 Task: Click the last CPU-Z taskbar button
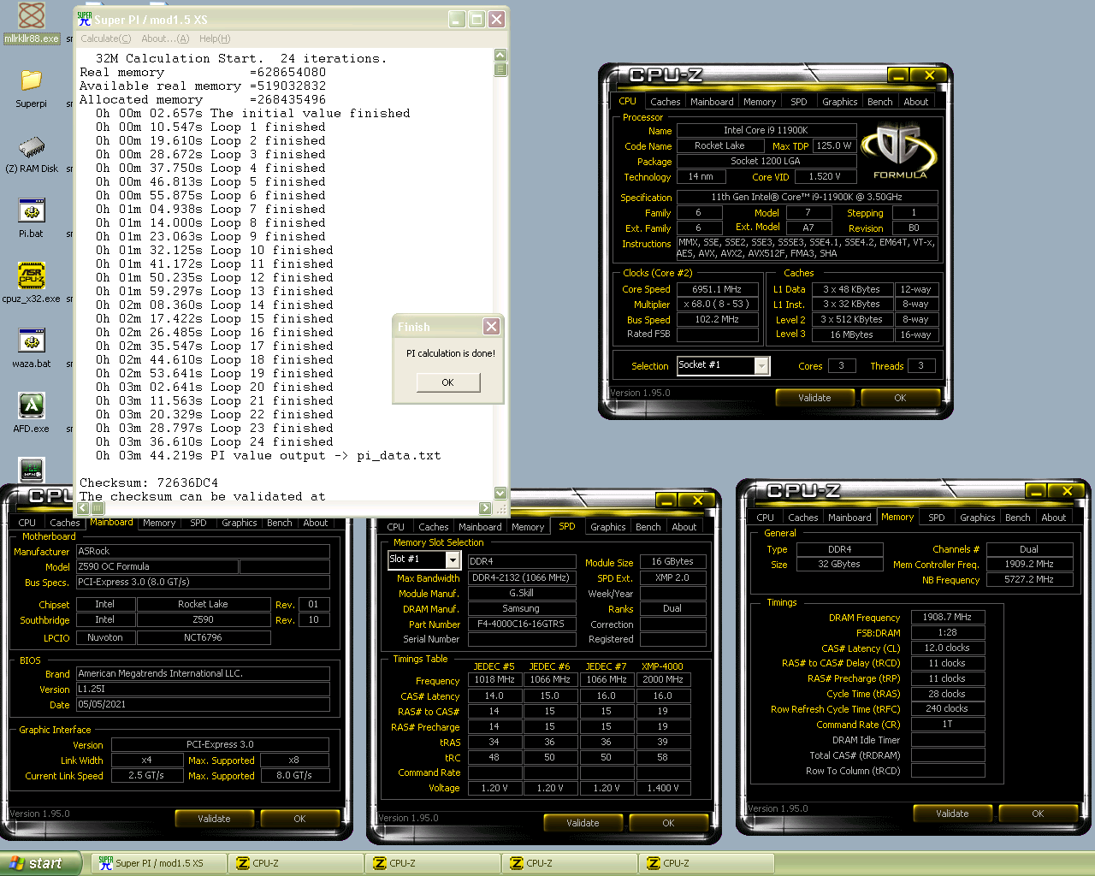coord(706,863)
